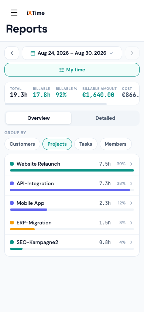Click the filter sliders icon beside My time

62,69
